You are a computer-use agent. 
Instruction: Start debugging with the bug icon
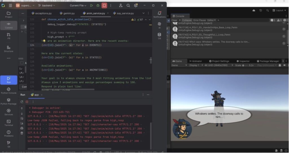point(98,5)
